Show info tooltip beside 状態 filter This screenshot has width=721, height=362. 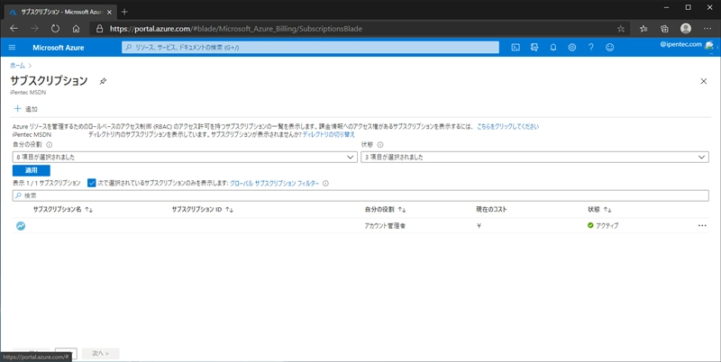pyautogui.click(x=380, y=145)
